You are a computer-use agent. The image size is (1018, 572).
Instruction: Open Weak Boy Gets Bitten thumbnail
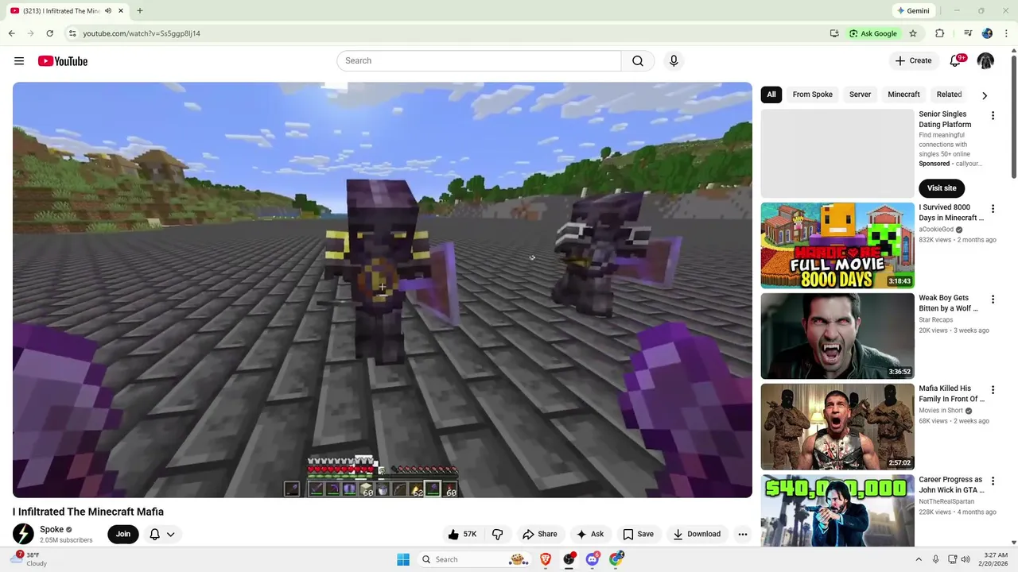[x=837, y=336]
